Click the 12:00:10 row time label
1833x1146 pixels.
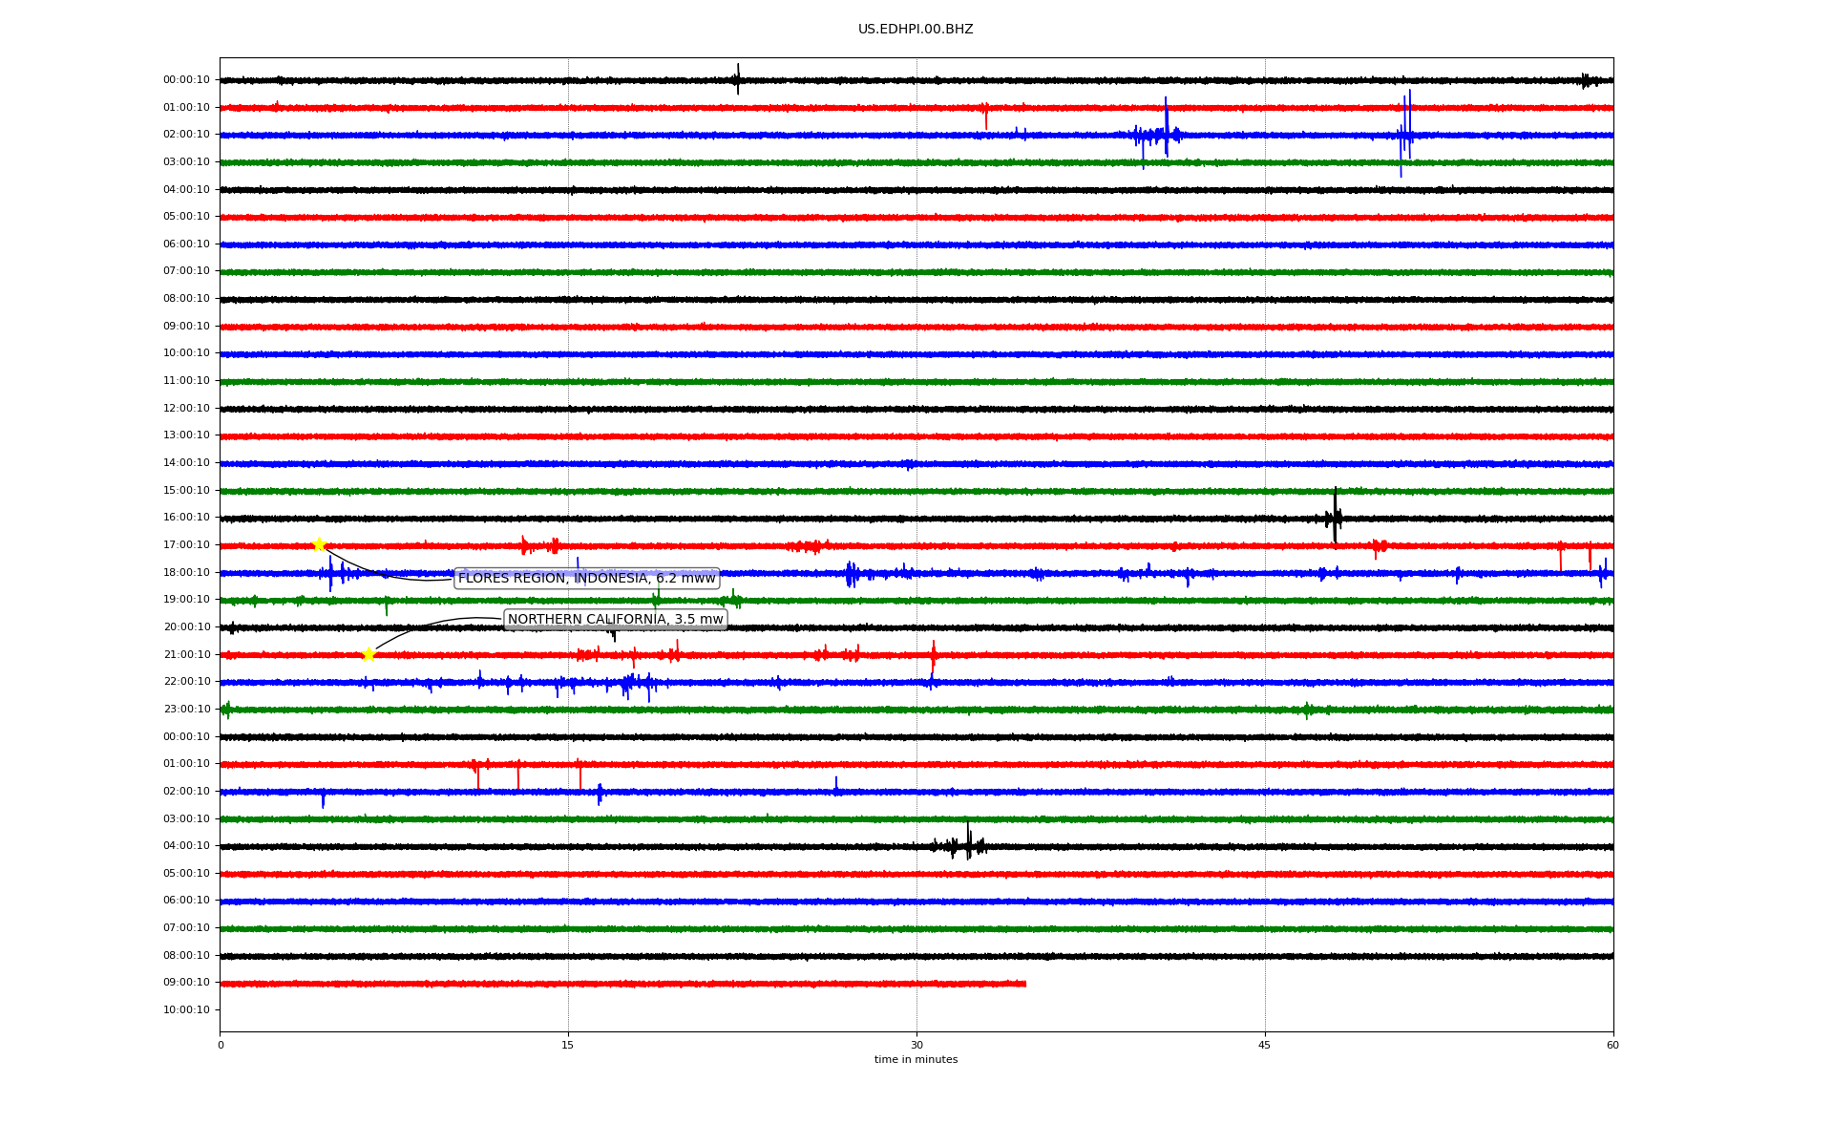(x=186, y=409)
